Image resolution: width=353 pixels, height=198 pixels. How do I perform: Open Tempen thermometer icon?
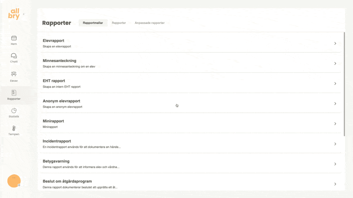tap(14, 130)
